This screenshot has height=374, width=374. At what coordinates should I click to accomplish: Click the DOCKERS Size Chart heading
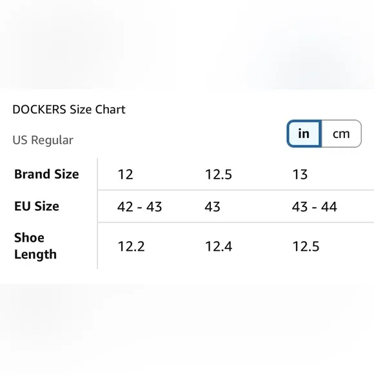(69, 110)
